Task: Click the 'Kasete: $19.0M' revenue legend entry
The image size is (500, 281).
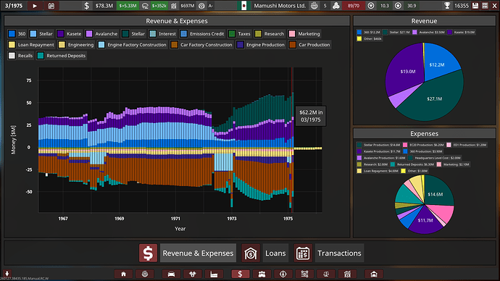Action: click(462, 32)
